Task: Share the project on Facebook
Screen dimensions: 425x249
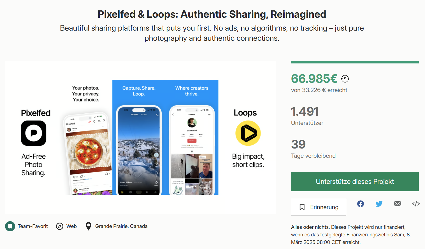Action: [361, 204]
